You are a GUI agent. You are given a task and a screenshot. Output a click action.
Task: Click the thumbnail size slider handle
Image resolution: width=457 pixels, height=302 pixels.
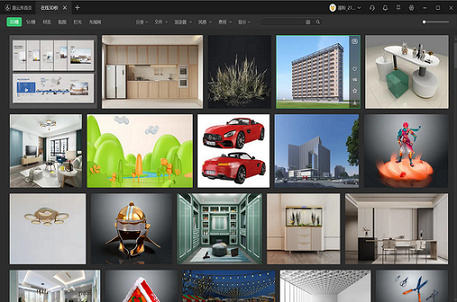tap(424, 22)
